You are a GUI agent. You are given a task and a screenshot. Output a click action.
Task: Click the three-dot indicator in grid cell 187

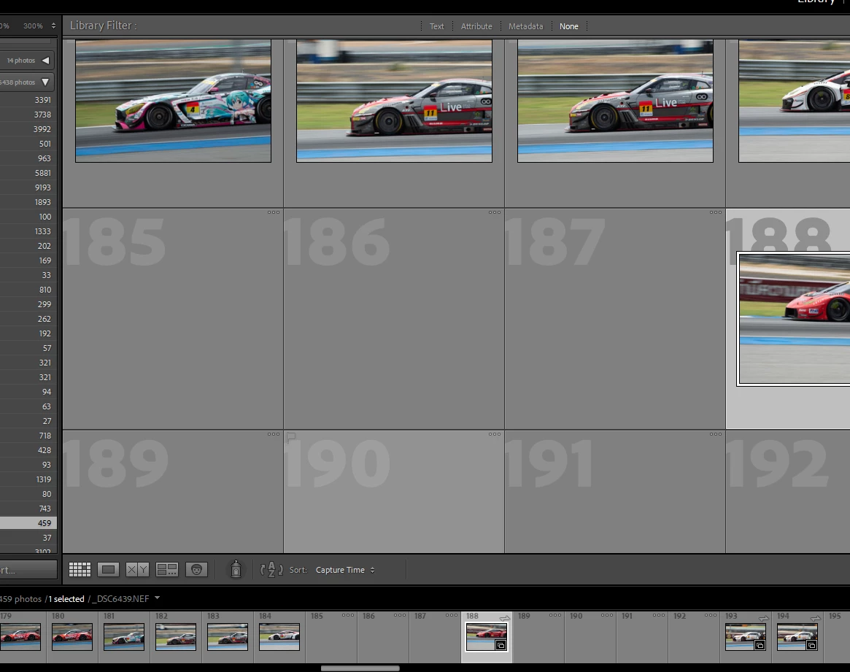(x=716, y=212)
